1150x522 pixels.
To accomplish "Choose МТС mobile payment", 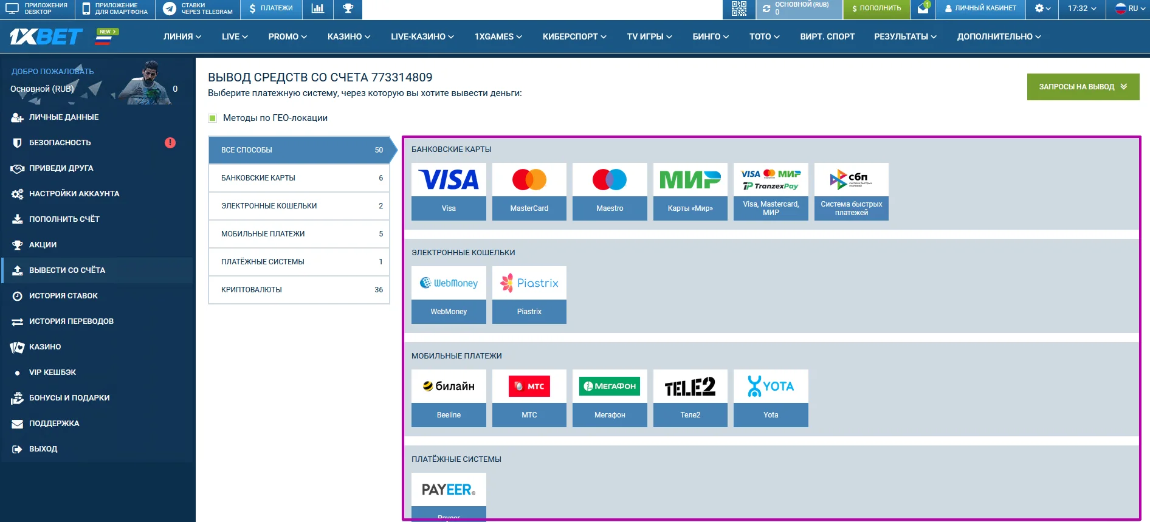I will click(529, 398).
